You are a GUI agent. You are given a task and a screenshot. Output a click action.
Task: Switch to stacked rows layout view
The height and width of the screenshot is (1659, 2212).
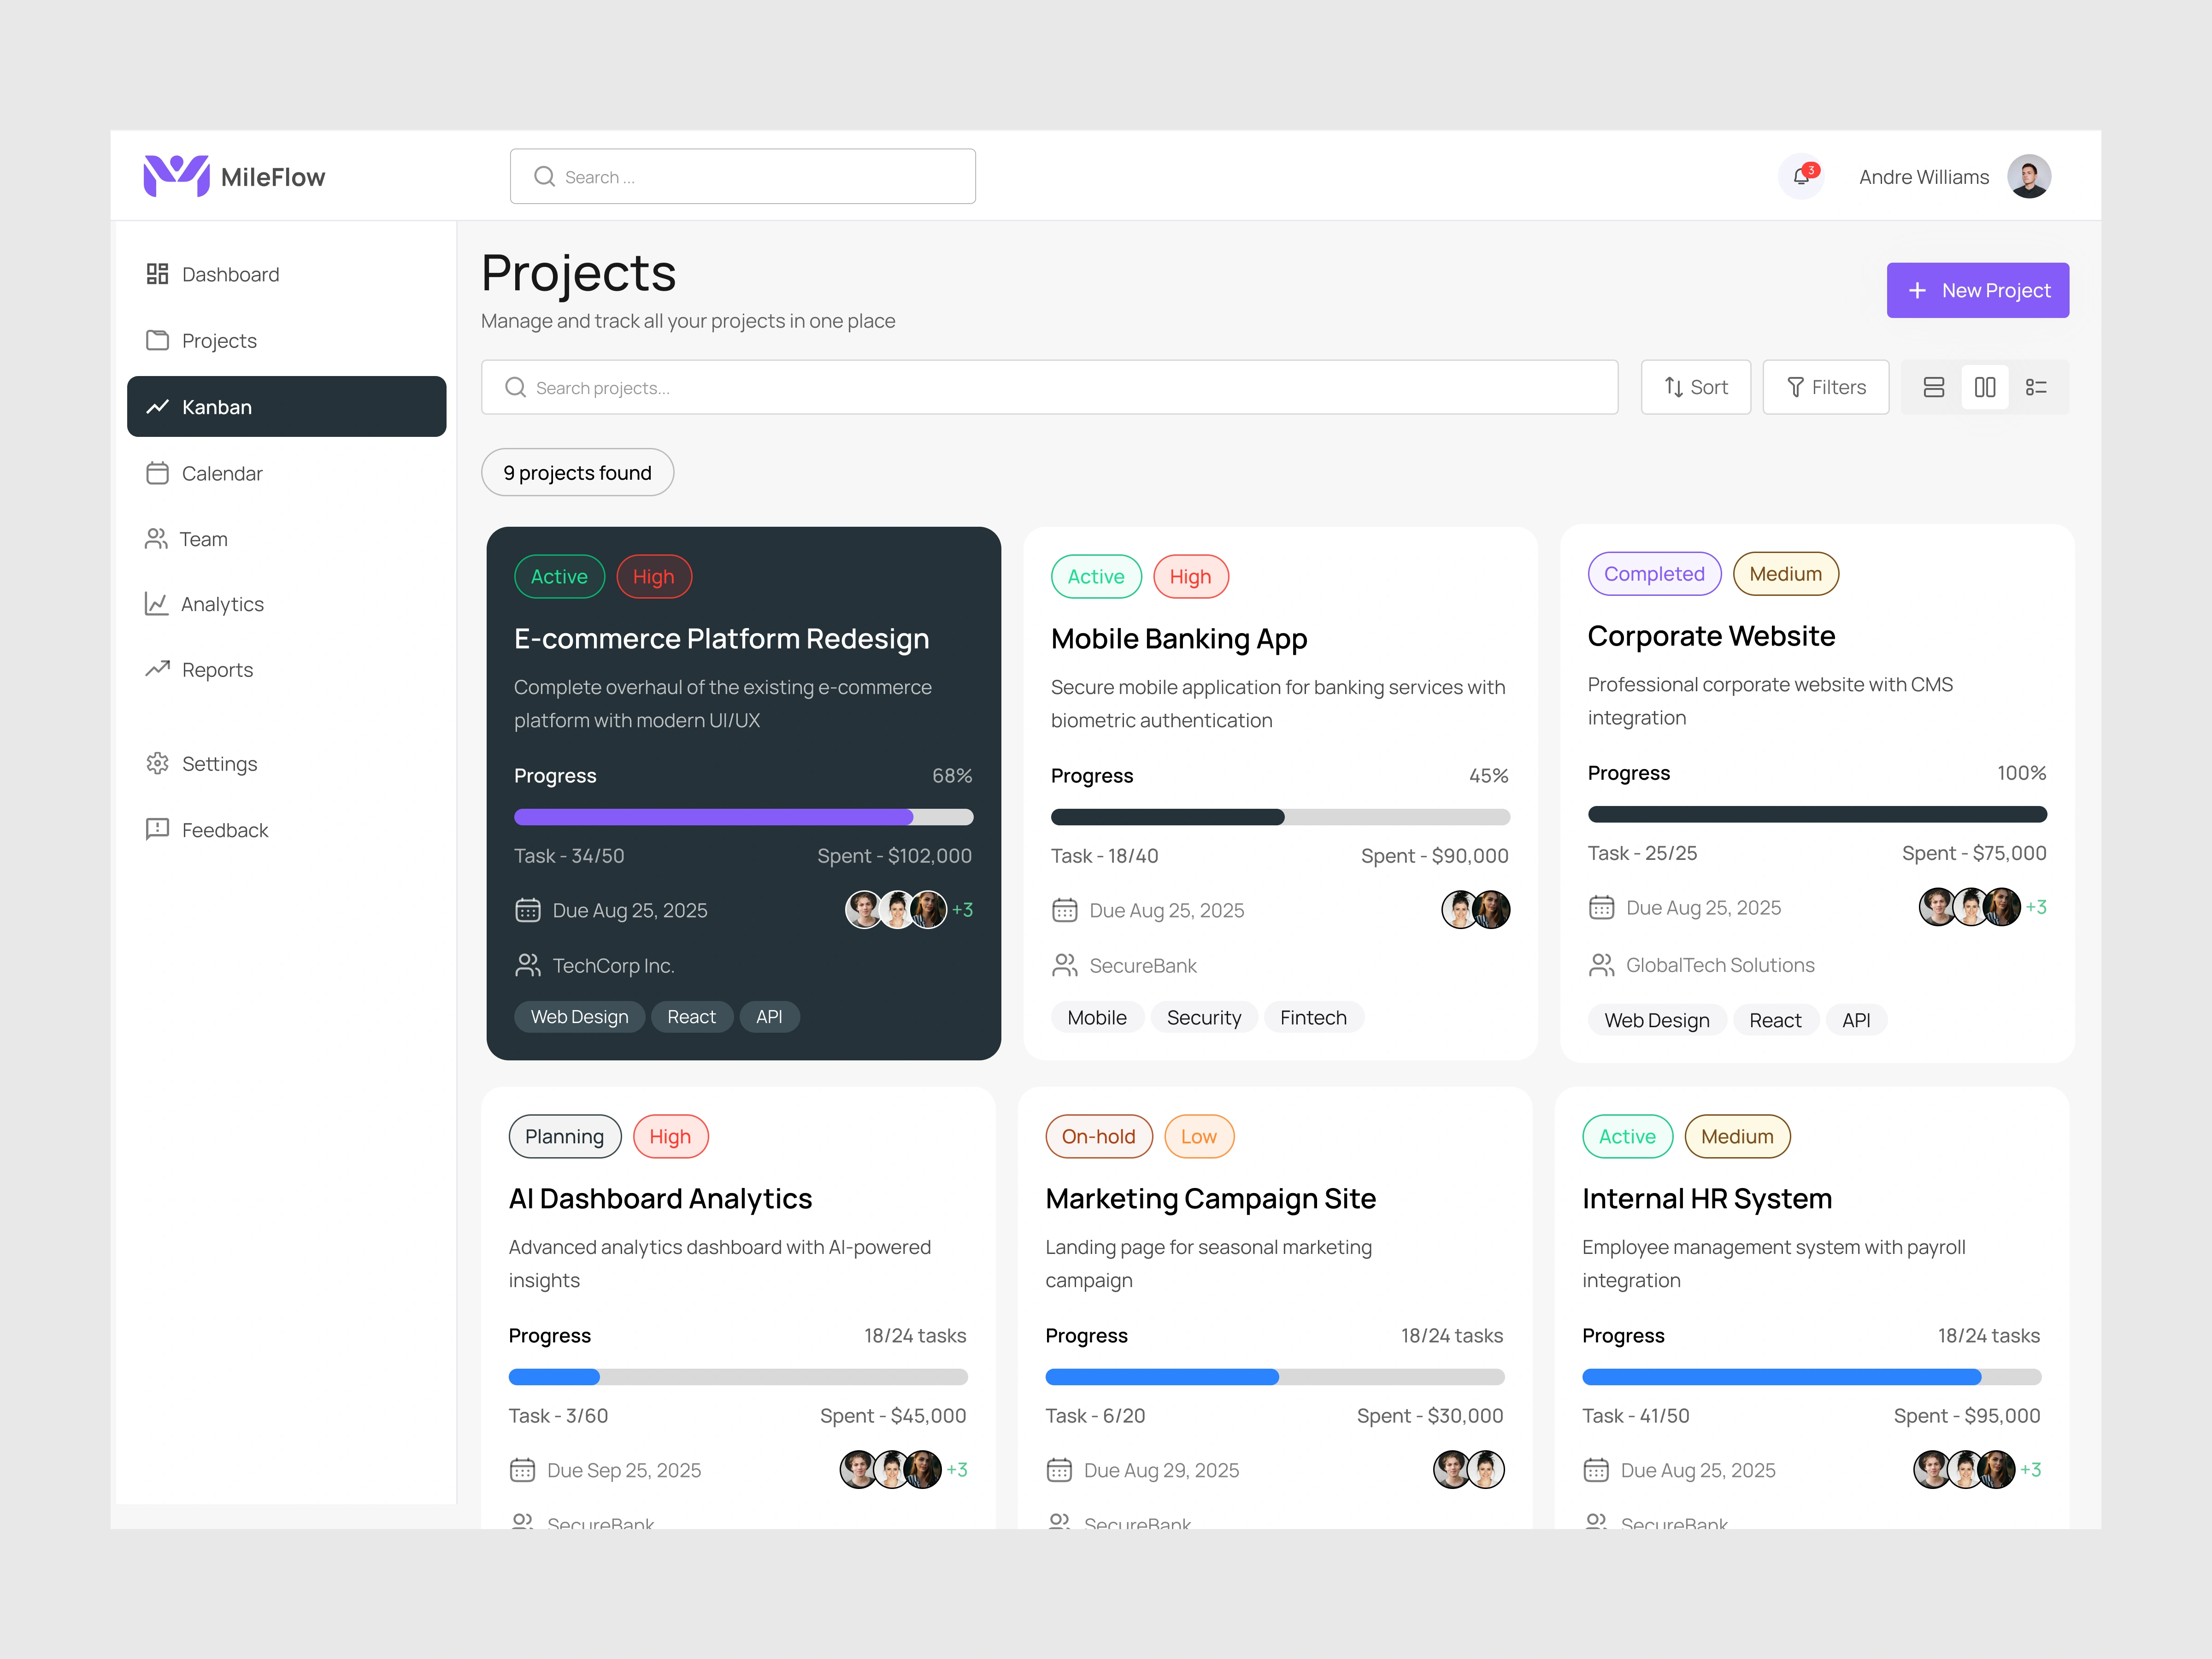1933,387
